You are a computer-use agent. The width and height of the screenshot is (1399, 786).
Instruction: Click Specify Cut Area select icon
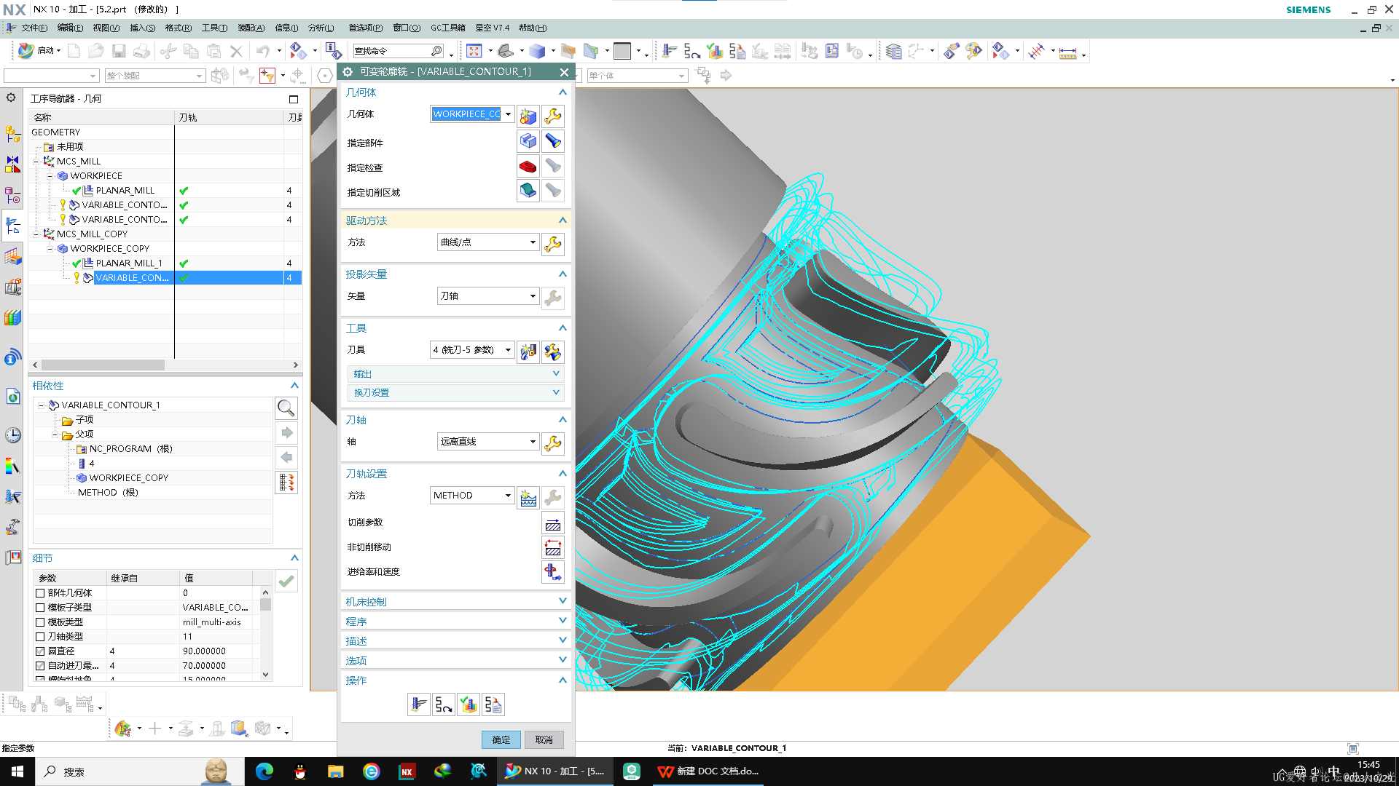click(x=528, y=191)
